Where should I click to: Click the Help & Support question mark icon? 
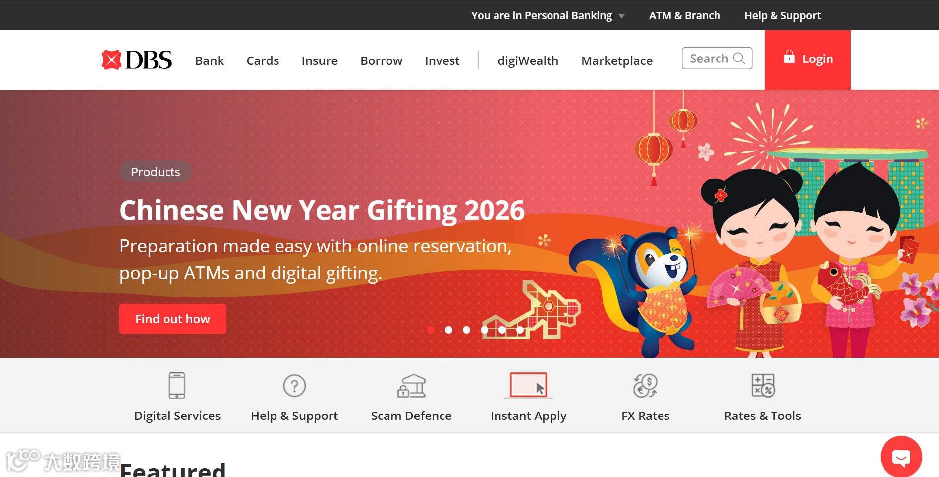click(294, 386)
